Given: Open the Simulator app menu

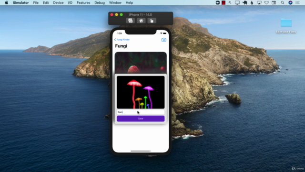Looking at the screenshot, I should (20, 3).
